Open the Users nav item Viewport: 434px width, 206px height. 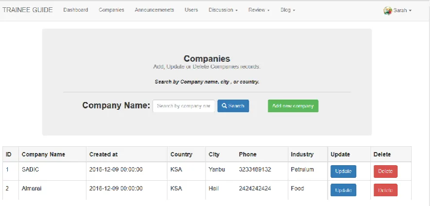coord(191,10)
